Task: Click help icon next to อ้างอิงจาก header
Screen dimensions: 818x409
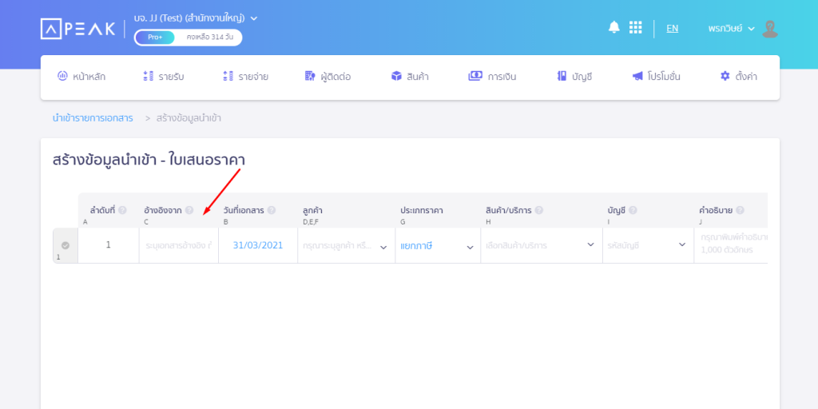Action: [189, 210]
